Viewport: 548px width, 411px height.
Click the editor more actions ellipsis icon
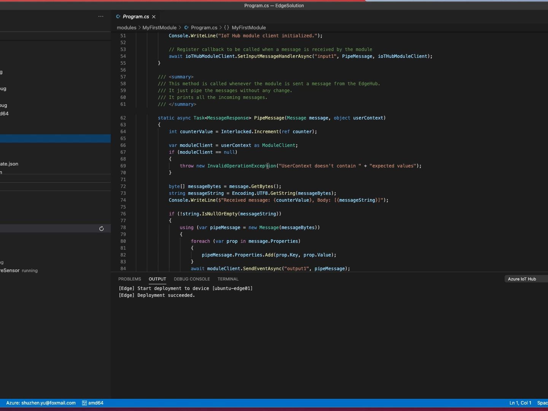tap(101, 16)
